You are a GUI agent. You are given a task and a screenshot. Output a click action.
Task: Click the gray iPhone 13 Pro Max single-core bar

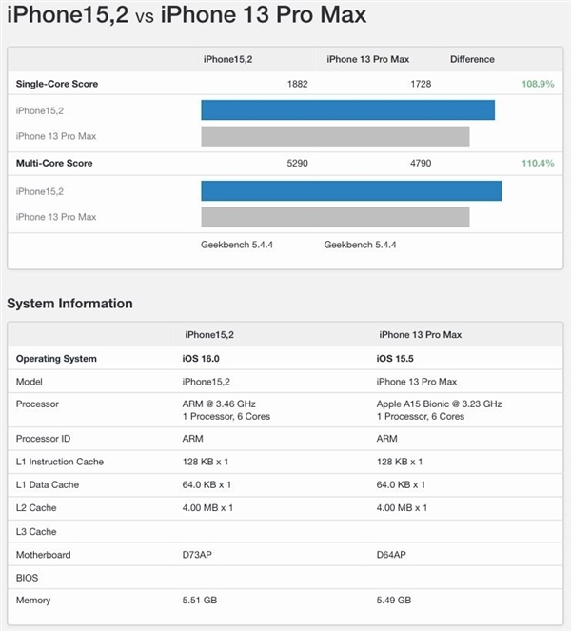335,136
